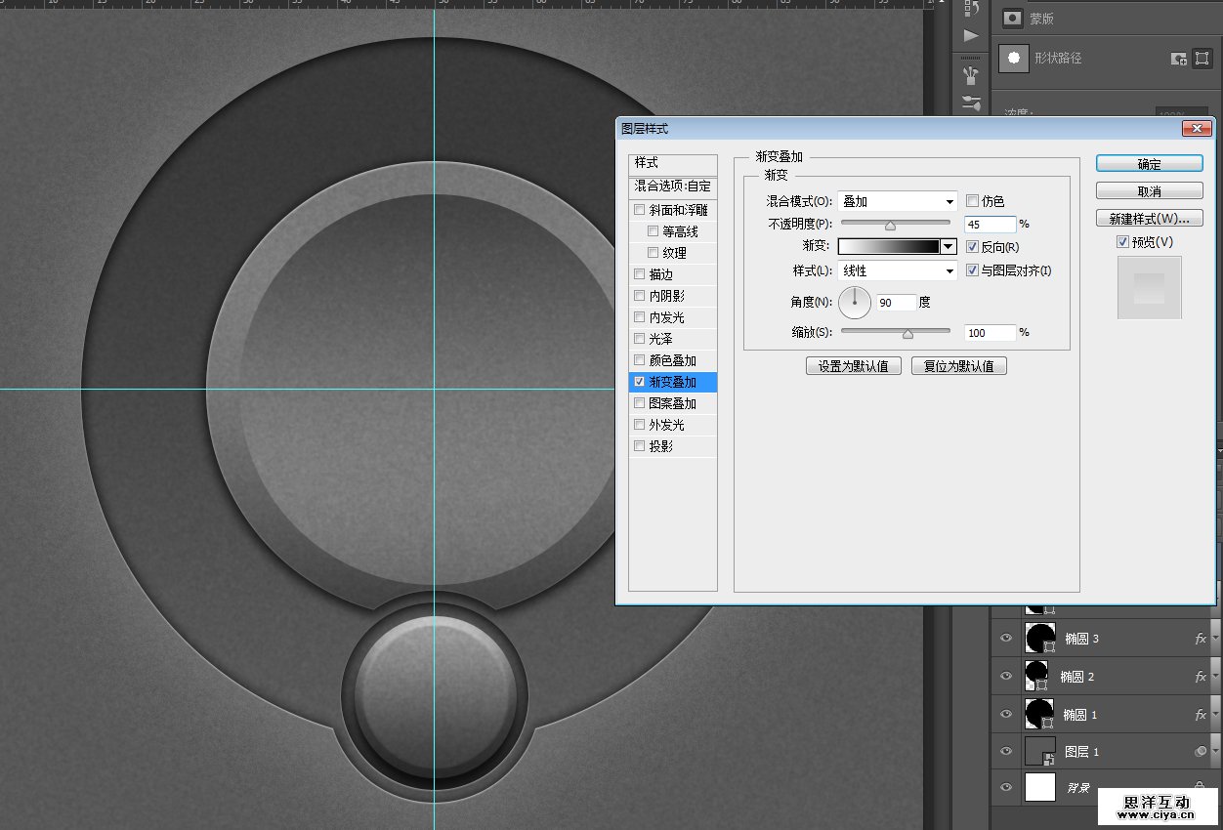Click the 确定 OK button

coord(1149,164)
